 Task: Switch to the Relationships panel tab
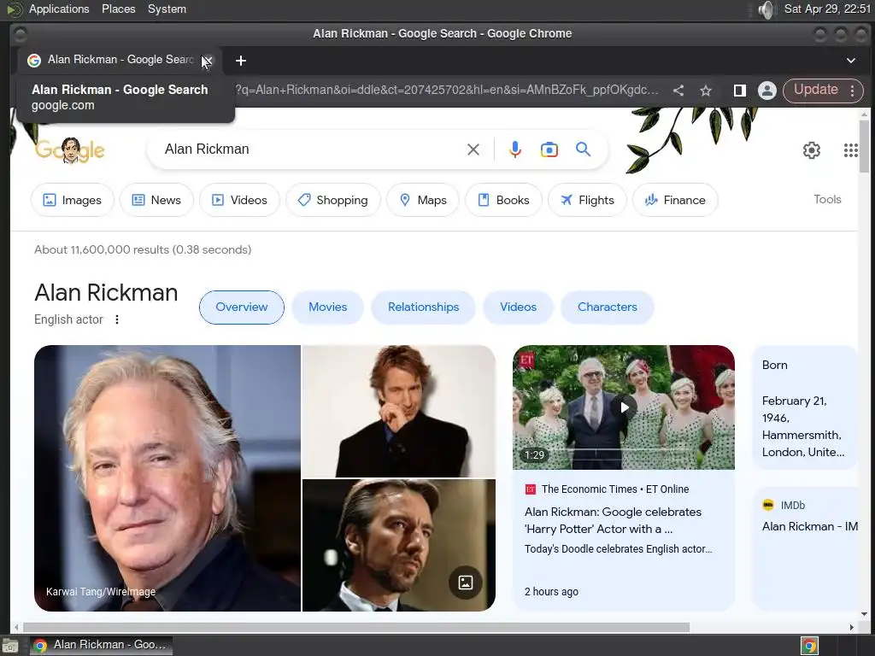[423, 307]
